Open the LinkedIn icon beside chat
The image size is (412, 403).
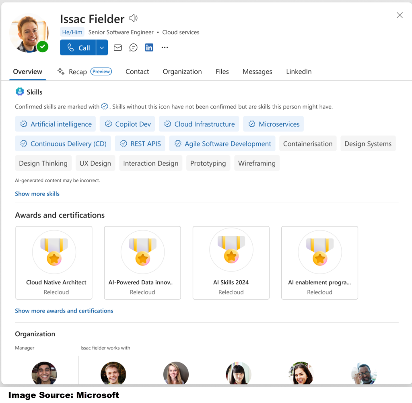pos(149,47)
